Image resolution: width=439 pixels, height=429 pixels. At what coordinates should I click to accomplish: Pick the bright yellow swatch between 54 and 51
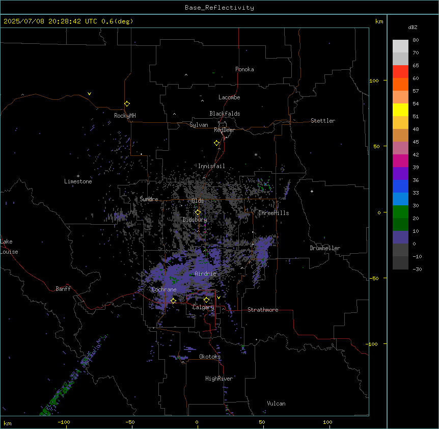[400, 110]
